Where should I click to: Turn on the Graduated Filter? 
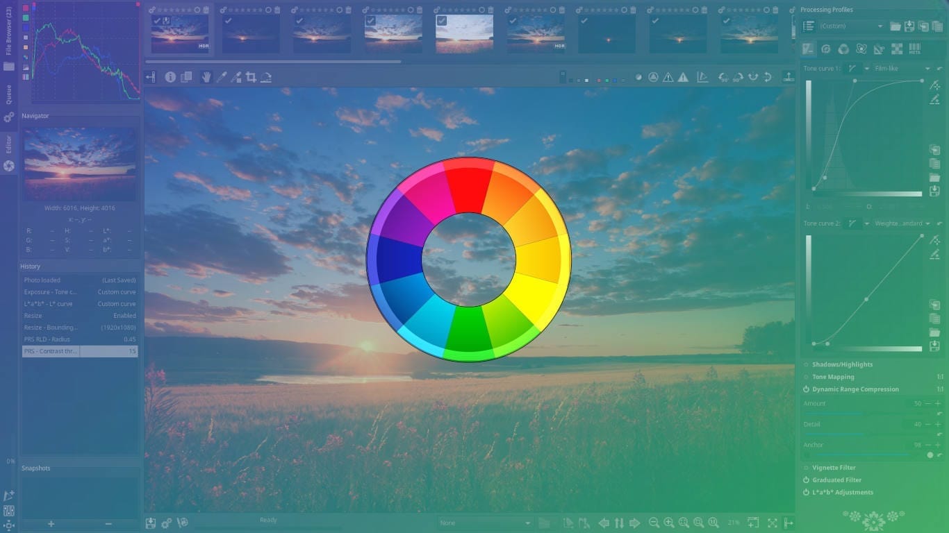(807, 480)
